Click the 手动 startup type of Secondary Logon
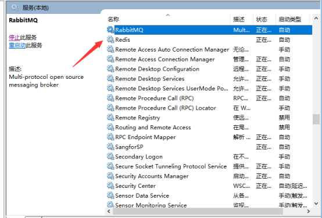The width and height of the screenshot is (322, 218). pyautogui.click(x=284, y=157)
